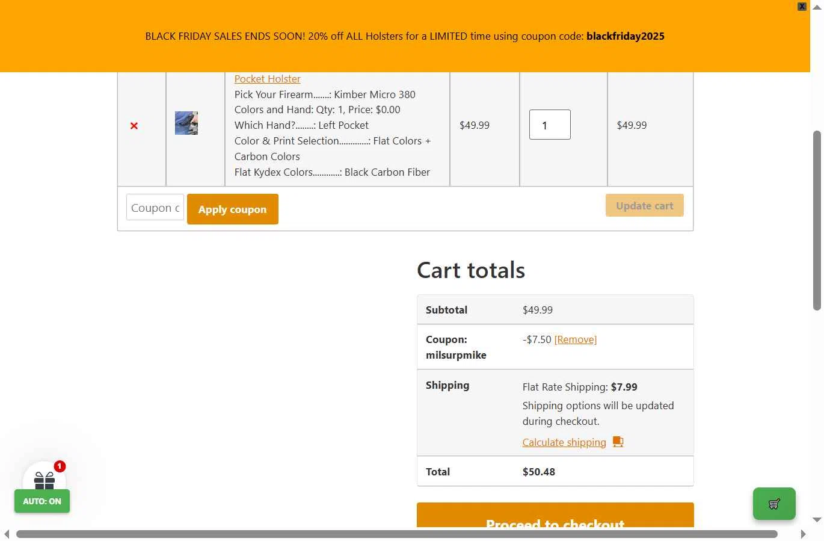Click the horizontal scrollbar thumb

pyautogui.click(x=397, y=534)
